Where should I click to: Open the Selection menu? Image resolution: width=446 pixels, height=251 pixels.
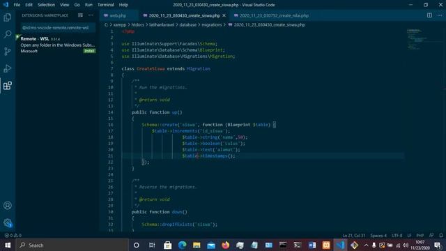point(46,5)
